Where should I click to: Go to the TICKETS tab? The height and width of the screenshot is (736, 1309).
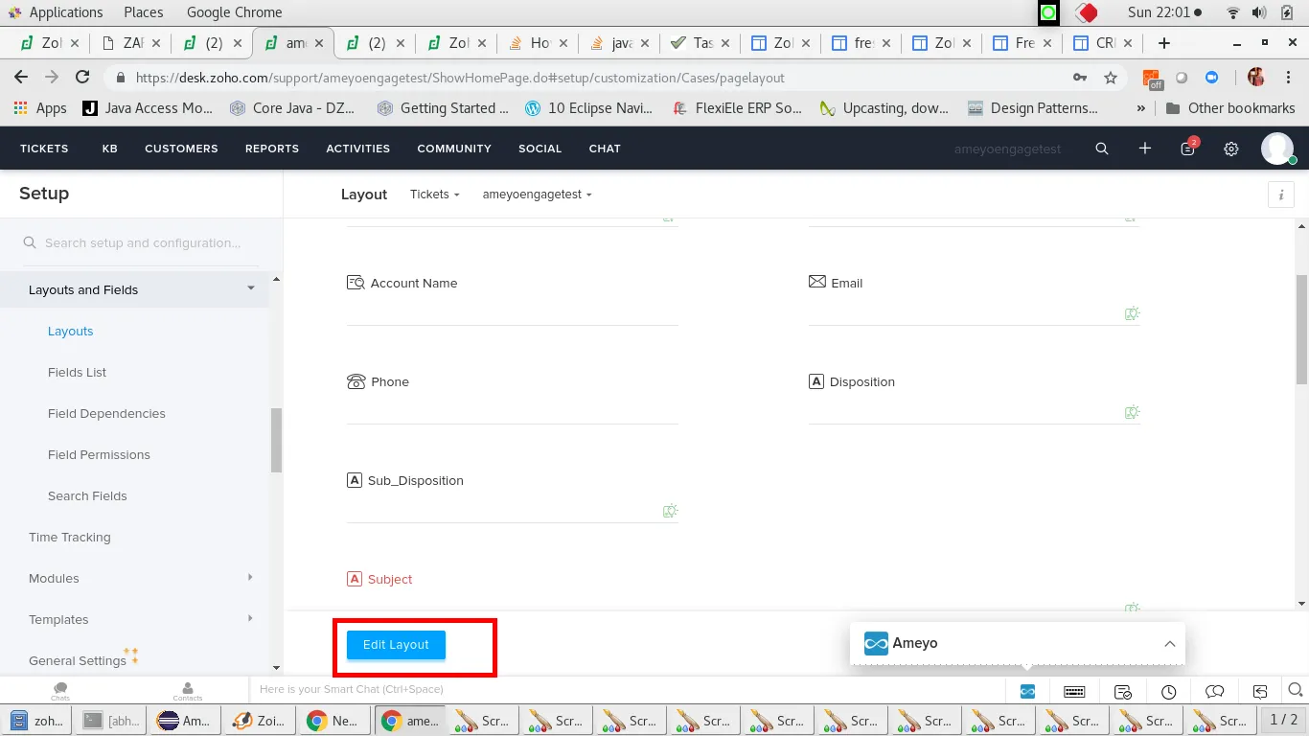44,149
